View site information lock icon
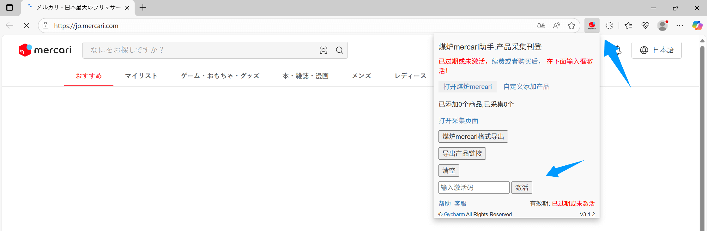The width and height of the screenshot is (707, 231). tap(45, 26)
